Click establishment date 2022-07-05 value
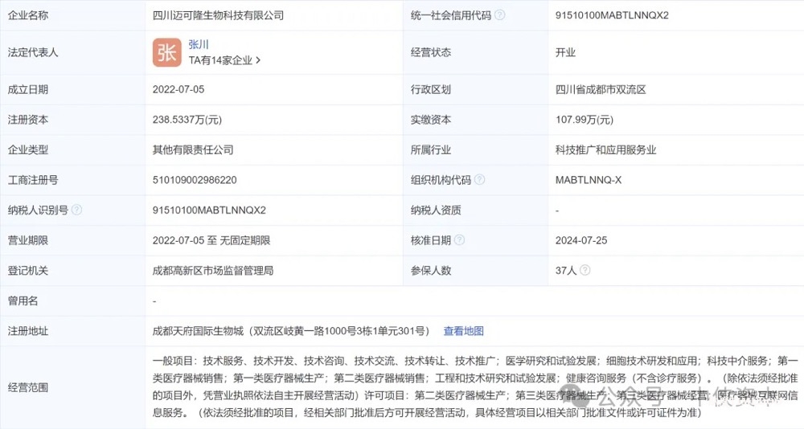804x429 pixels. (x=178, y=89)
